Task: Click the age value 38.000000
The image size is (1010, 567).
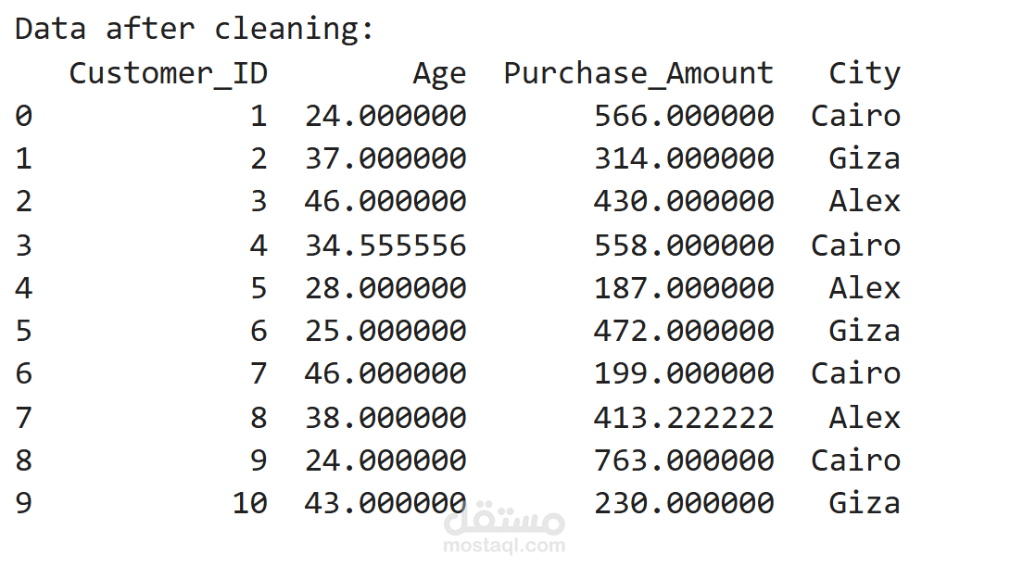Action: pyautogui.click(x=385, y=417)
